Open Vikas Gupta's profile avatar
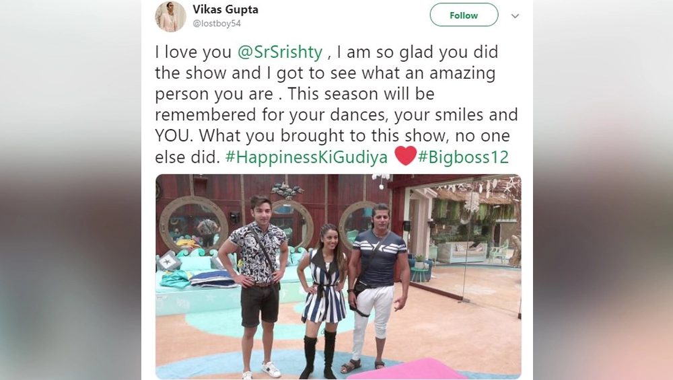The width and height of the screenshot is (673, 380). [170, 16]
